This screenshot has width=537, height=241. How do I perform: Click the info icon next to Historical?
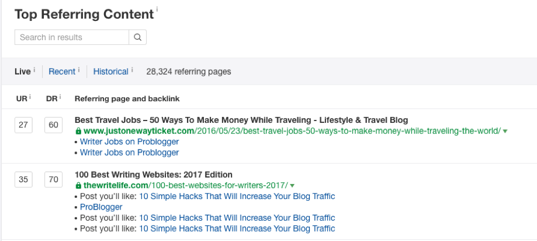point(132,70)
